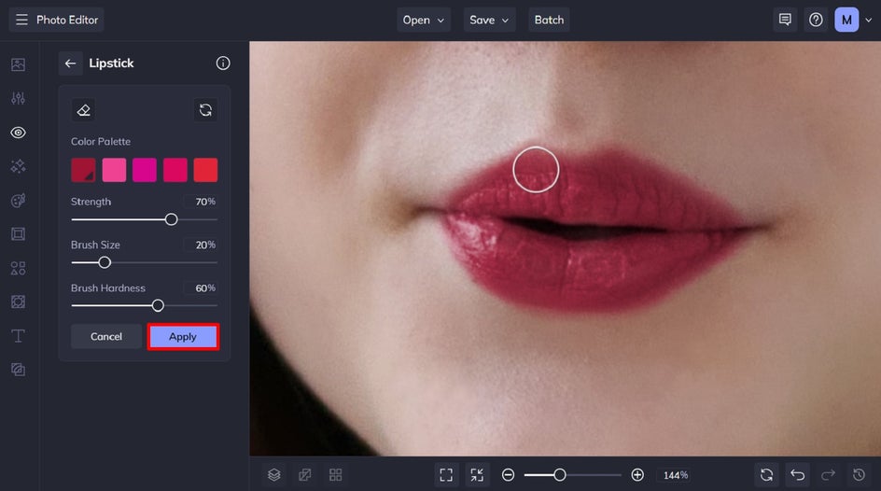
Task: Click the undo arrow in bottom bar
Action: [796, 474]
